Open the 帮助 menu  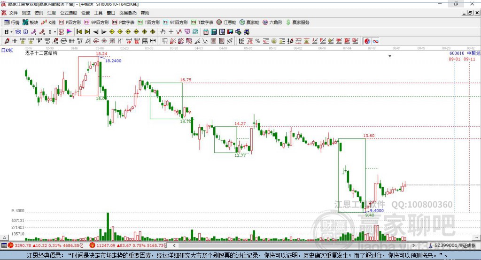(145, 13)
